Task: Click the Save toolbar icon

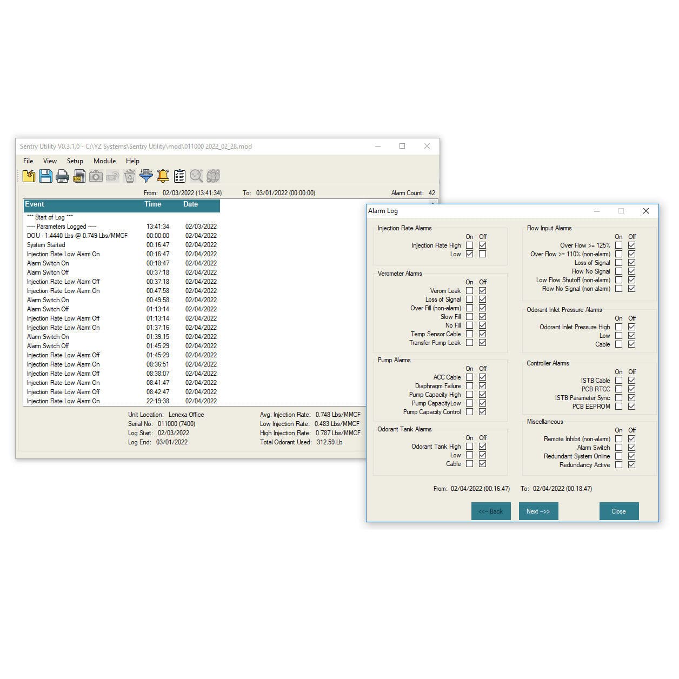Action: [46, 176]
